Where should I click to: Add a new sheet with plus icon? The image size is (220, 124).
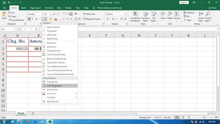point(33,113)
